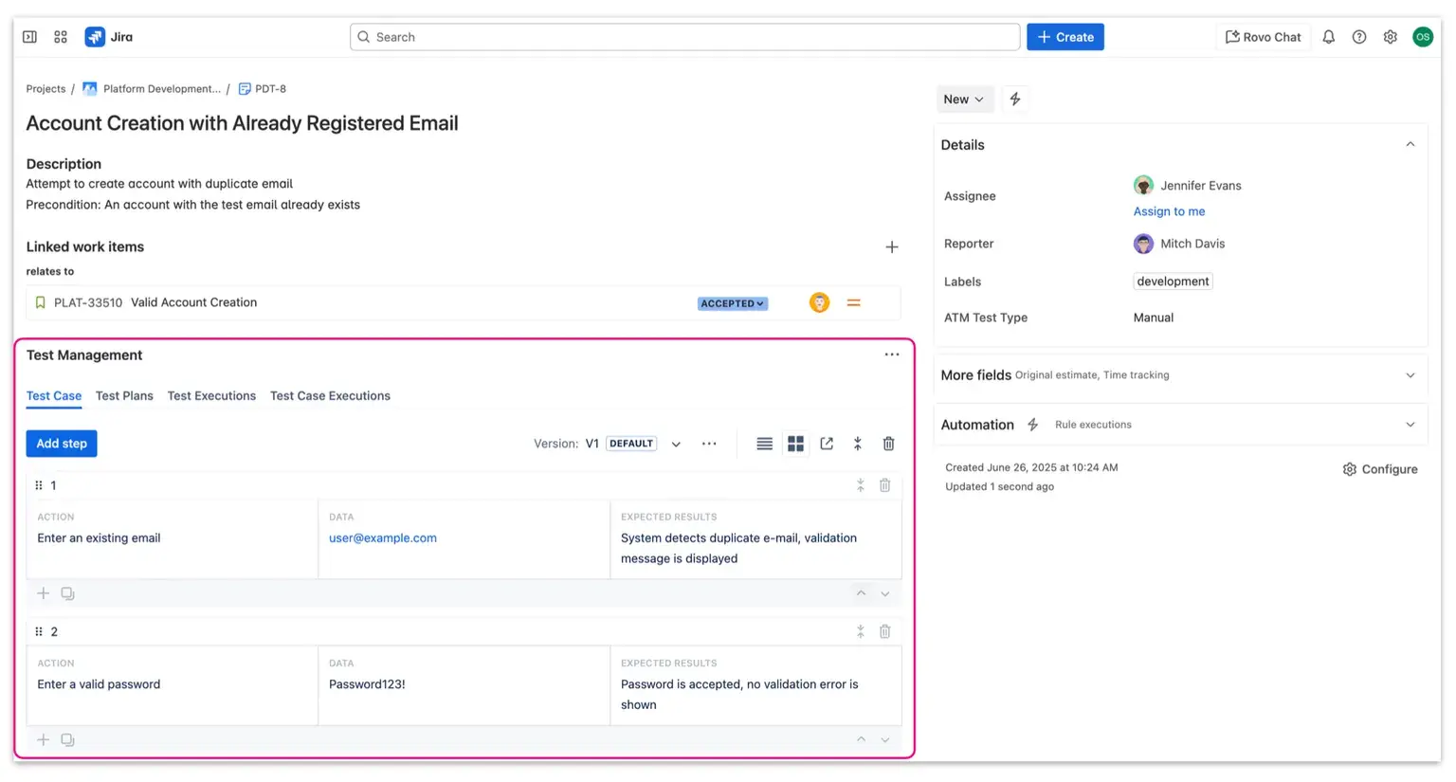The height and width of the screenshot is (782, 1456).
Task: Change status via the ACCEPTED dropdown
Action: [732, 303]
